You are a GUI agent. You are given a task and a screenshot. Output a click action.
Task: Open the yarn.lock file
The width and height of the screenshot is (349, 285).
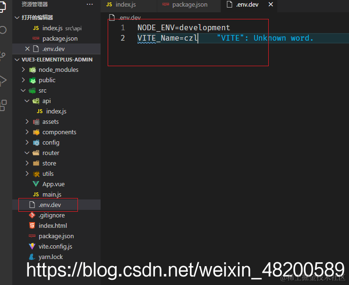coord(57,257)
